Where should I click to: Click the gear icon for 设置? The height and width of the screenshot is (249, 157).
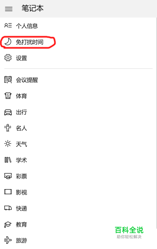point(8,58)
